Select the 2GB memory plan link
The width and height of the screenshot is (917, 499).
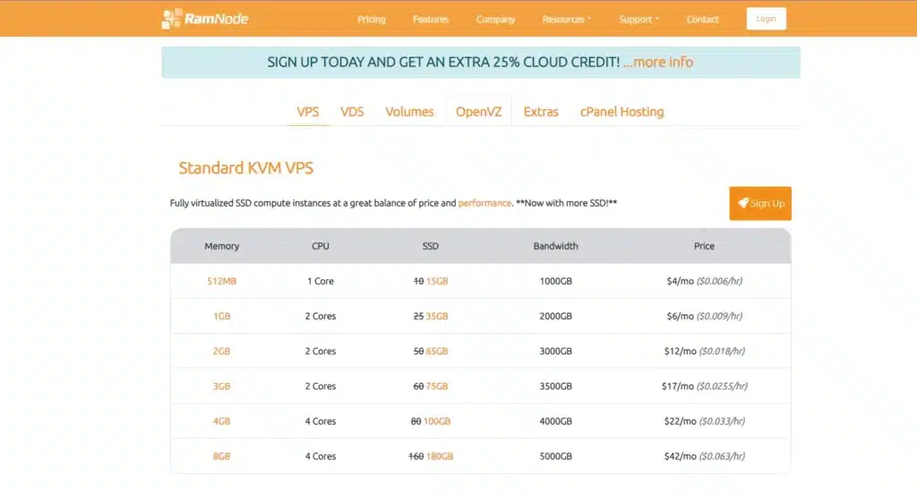[222, 351]
